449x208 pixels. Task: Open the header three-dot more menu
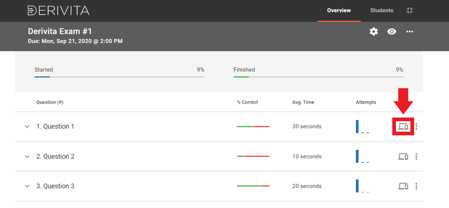click(409, 32)
